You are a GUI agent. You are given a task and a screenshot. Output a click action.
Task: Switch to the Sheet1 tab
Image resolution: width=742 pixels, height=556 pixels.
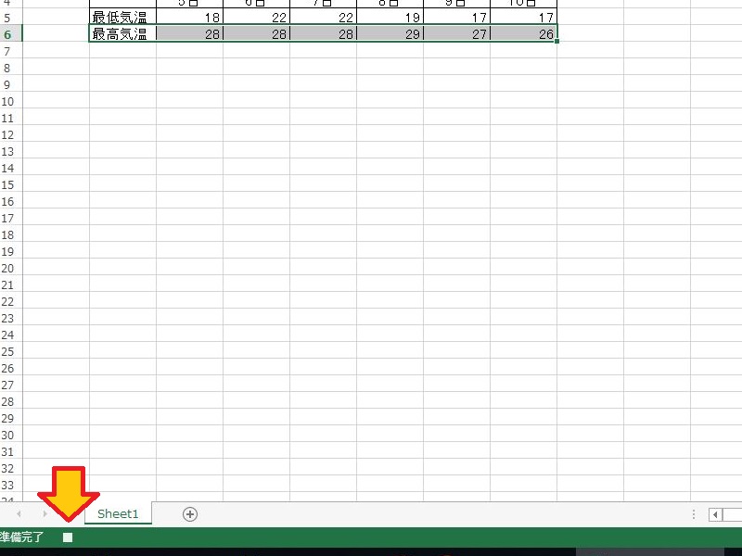[118, 514]
